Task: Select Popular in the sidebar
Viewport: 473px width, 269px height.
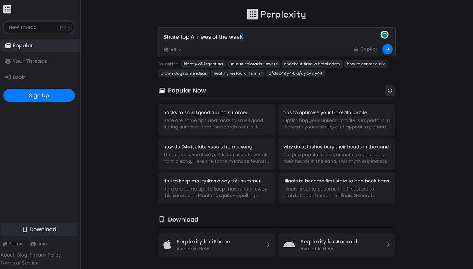Action: 40,46
